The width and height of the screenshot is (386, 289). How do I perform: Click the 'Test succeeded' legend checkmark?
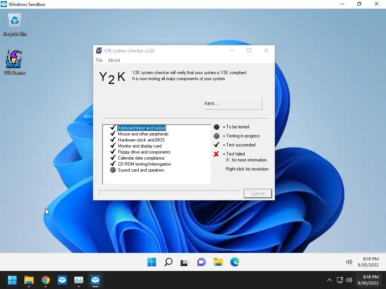217,144
